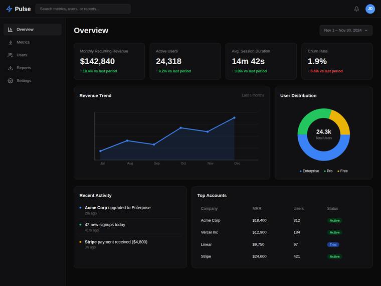Click the 14m 42s session duration value
The height and width of the screenshot is (286, 381).
tap(248, 61)
